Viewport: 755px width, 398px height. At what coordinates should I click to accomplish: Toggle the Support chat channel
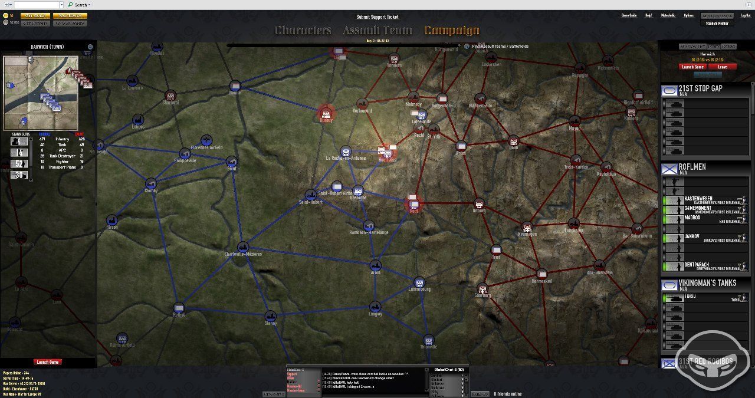coord(293,374)
